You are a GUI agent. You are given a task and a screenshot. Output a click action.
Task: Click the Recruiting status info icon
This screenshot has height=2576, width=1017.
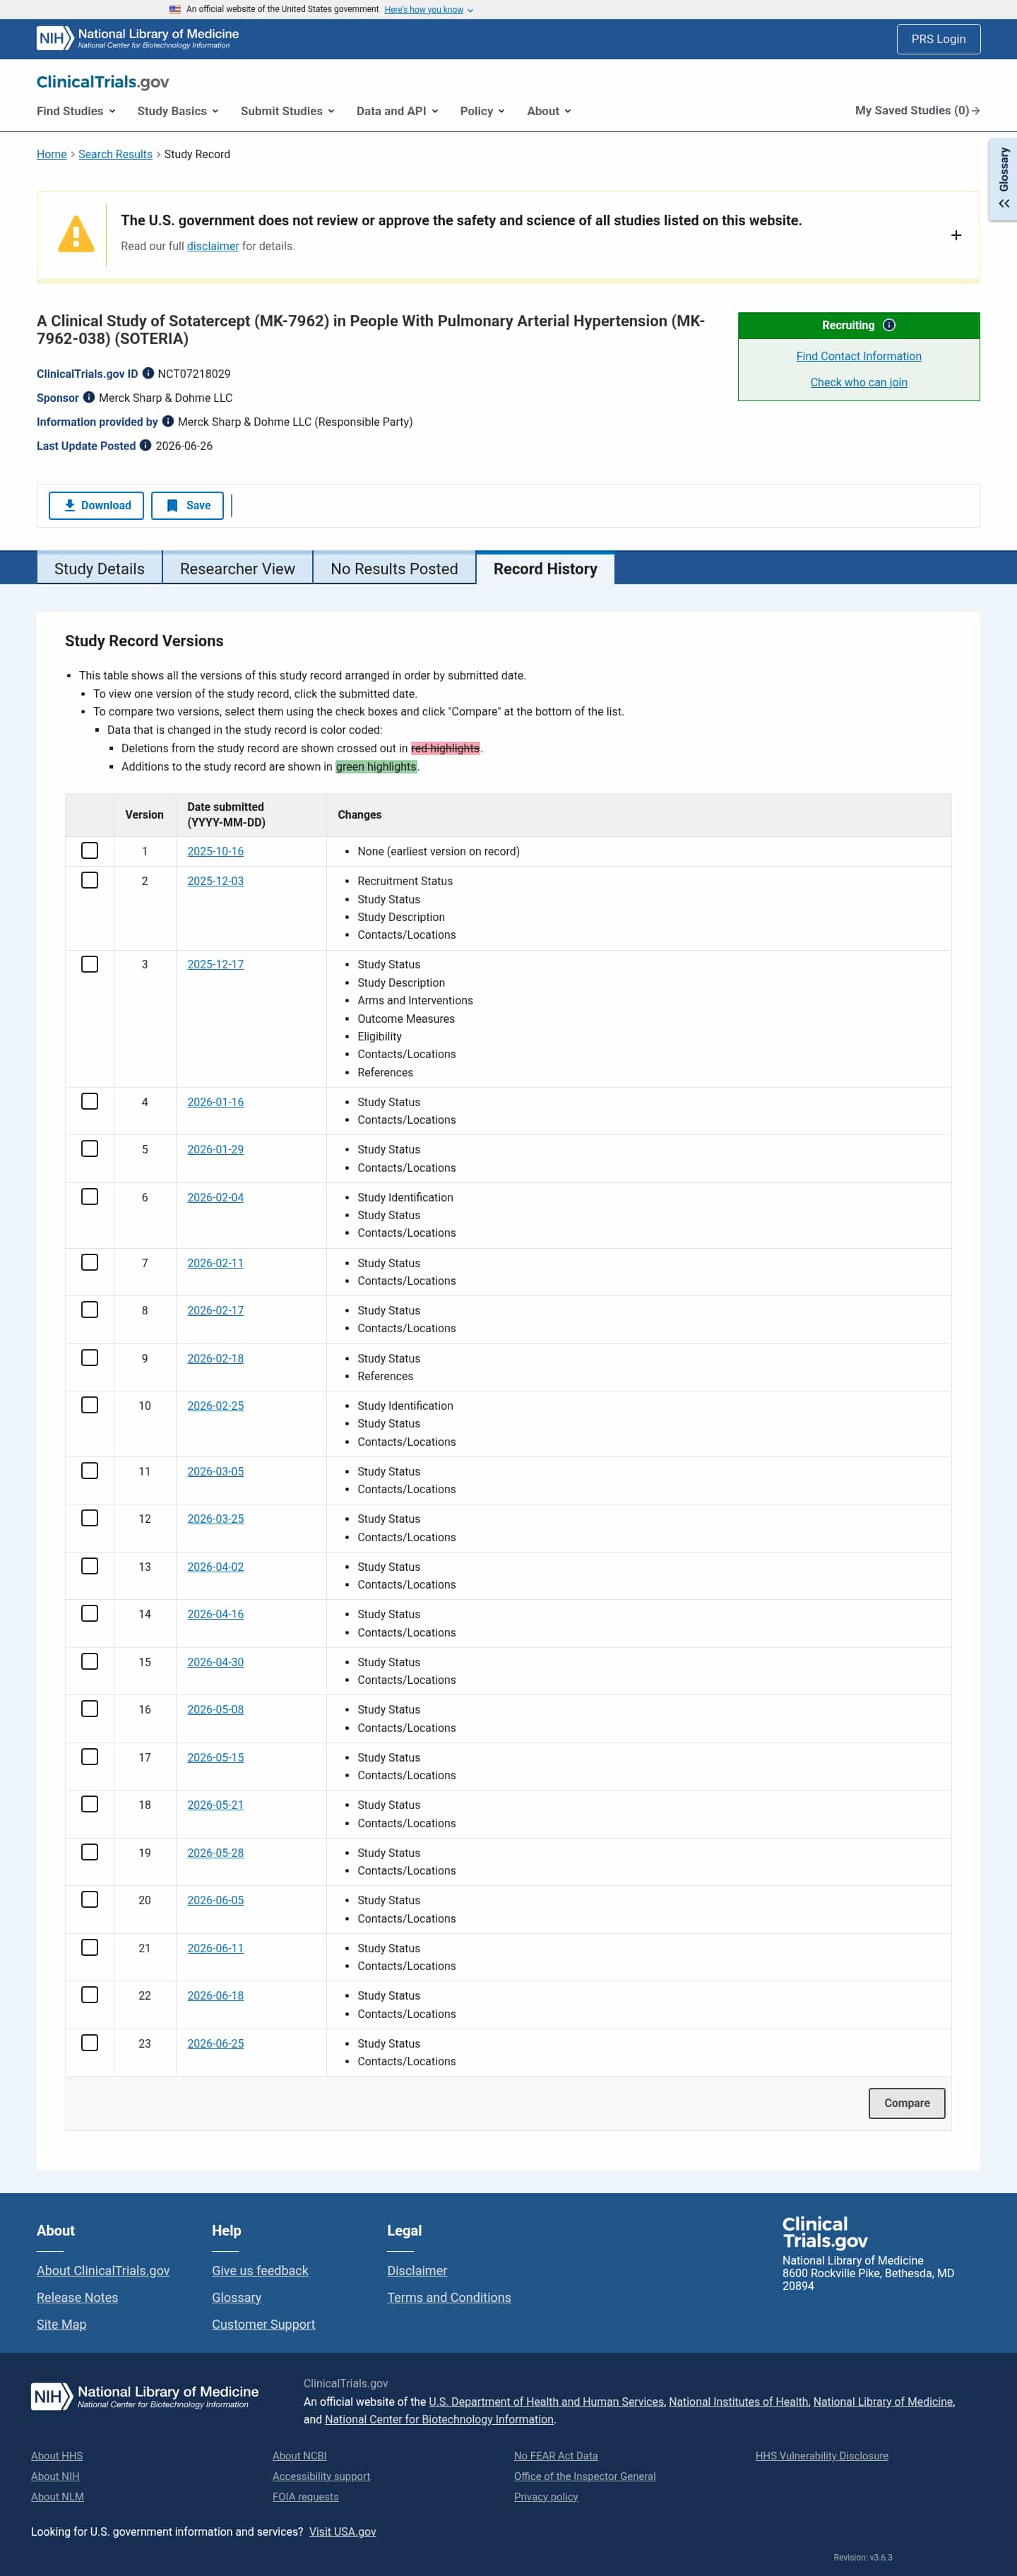pyautogui.click(x=889, y=325)
